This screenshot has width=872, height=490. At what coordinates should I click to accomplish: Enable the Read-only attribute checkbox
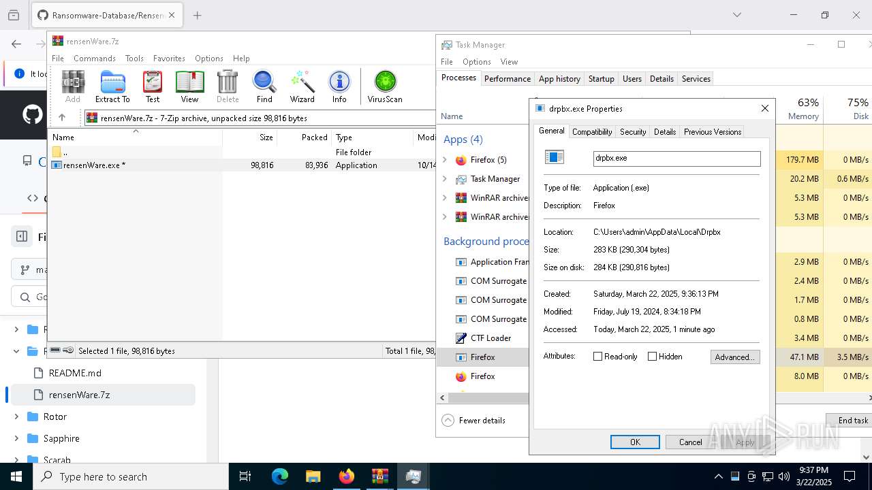click(x=597, y=357)
